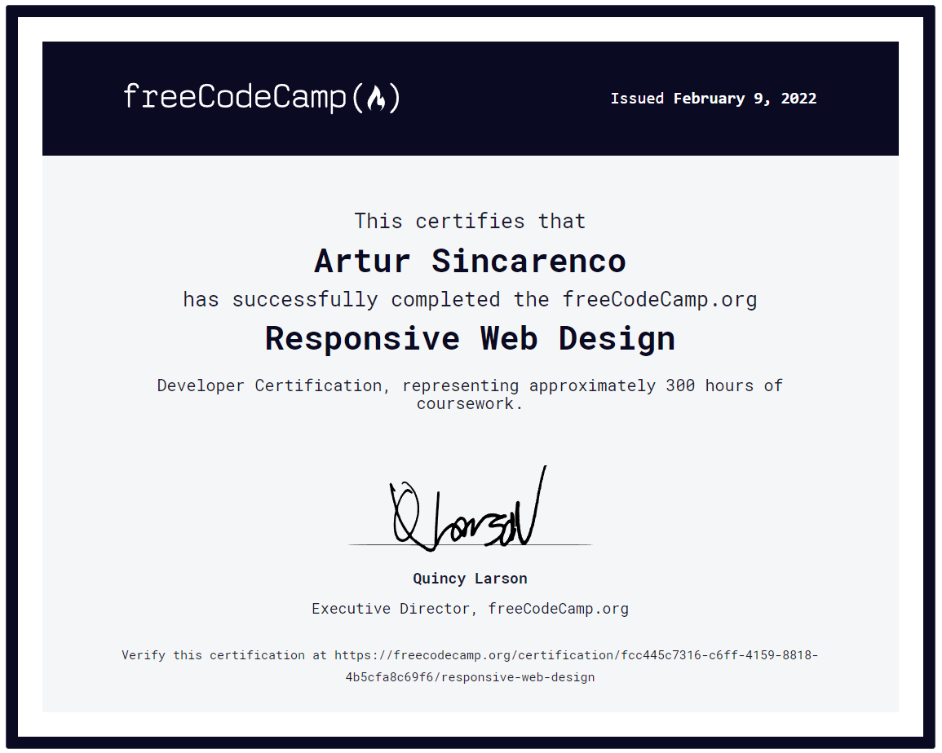Select the name Artur Sincarenco
Viewport: 942px width, 753px height.
click(470, 262)
